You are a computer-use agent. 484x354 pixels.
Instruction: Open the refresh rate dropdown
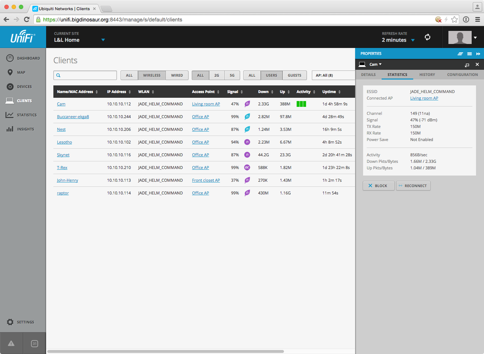(413, 40)
